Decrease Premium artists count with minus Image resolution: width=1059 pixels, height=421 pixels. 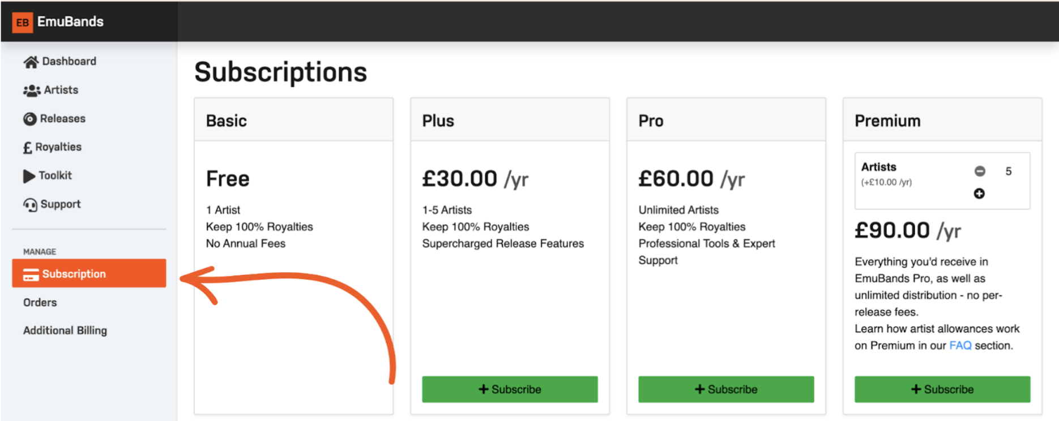pyautogui.click(x=980, y=171)
